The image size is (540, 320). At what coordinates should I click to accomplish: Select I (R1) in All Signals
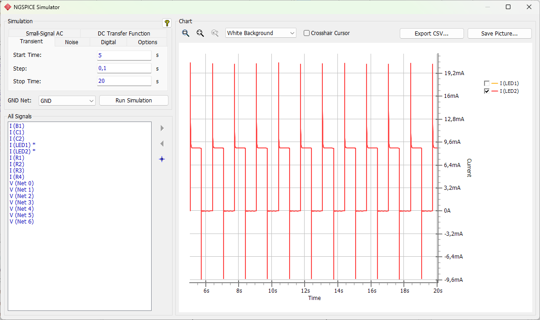coord(17,158)
